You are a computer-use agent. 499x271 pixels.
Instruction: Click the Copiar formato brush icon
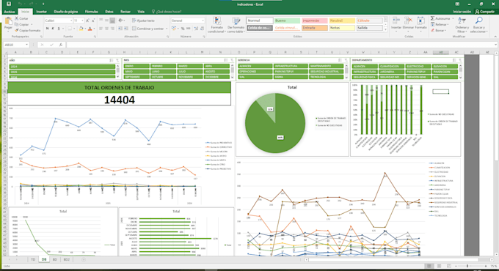click(x=17, y=31)
